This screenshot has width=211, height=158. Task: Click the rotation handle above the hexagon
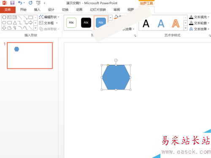[116, 60]
